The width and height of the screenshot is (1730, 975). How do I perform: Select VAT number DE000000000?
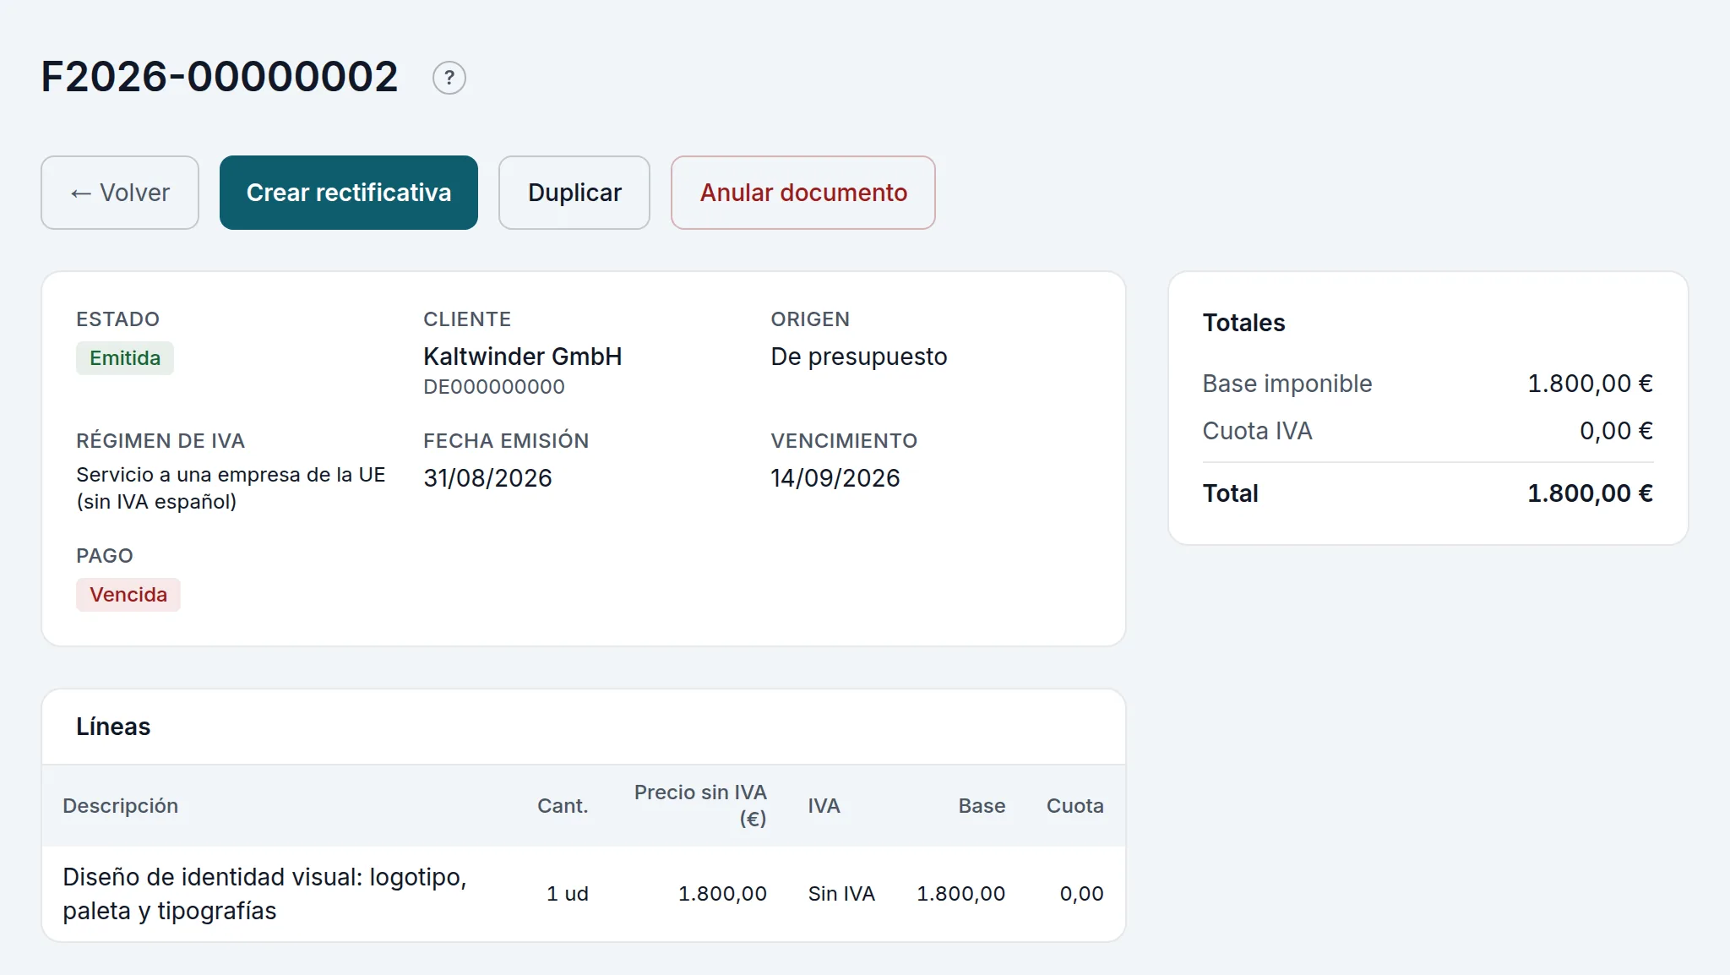tap(494, 387)
